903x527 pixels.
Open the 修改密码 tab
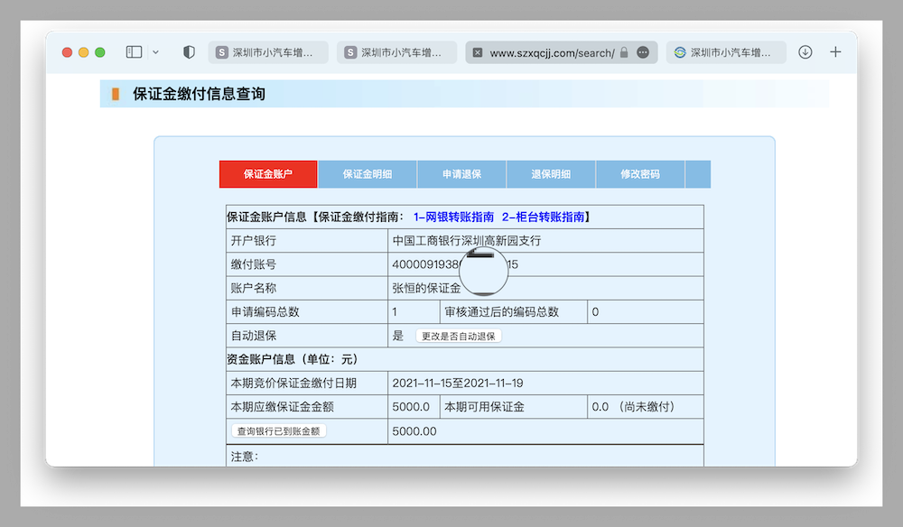[x=639, y=174]
